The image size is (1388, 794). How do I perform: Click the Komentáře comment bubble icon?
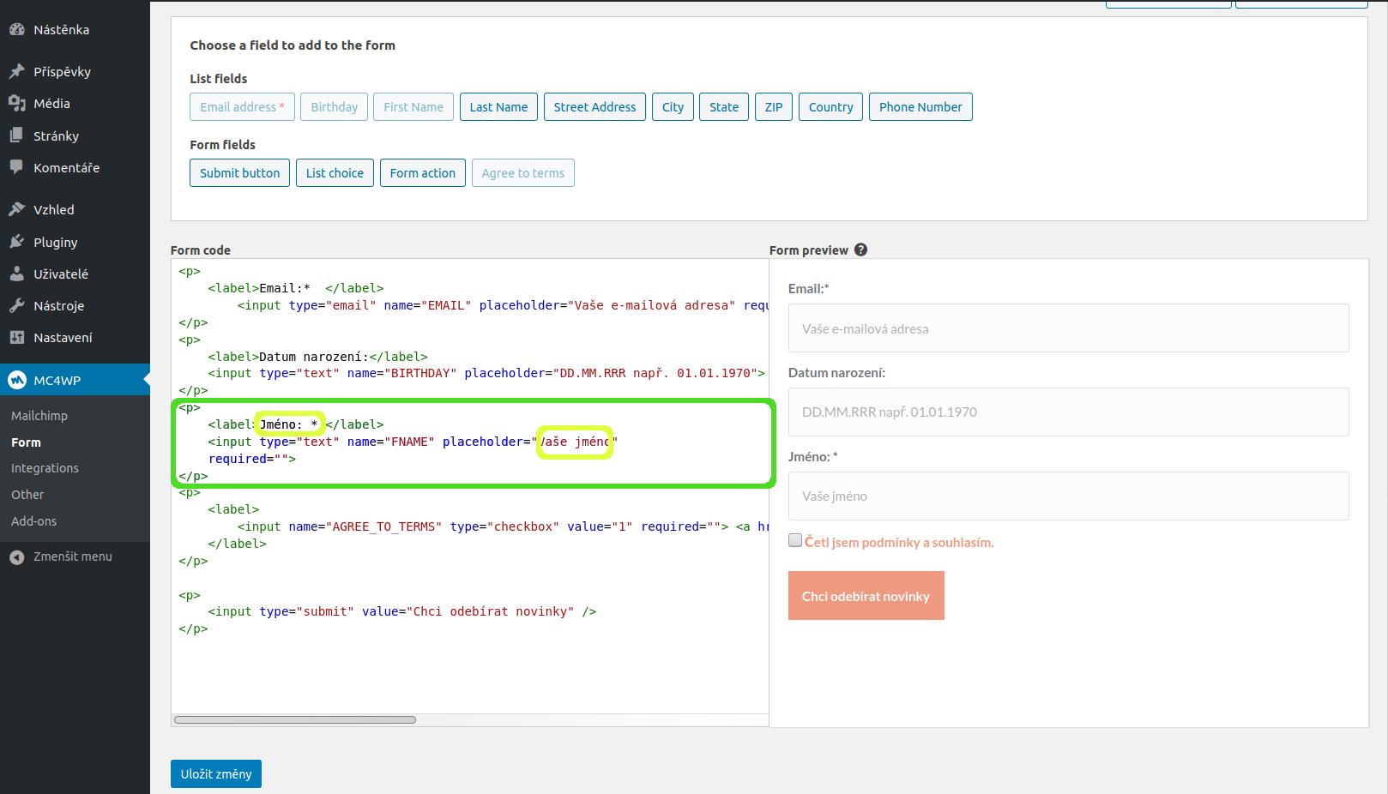17,167
